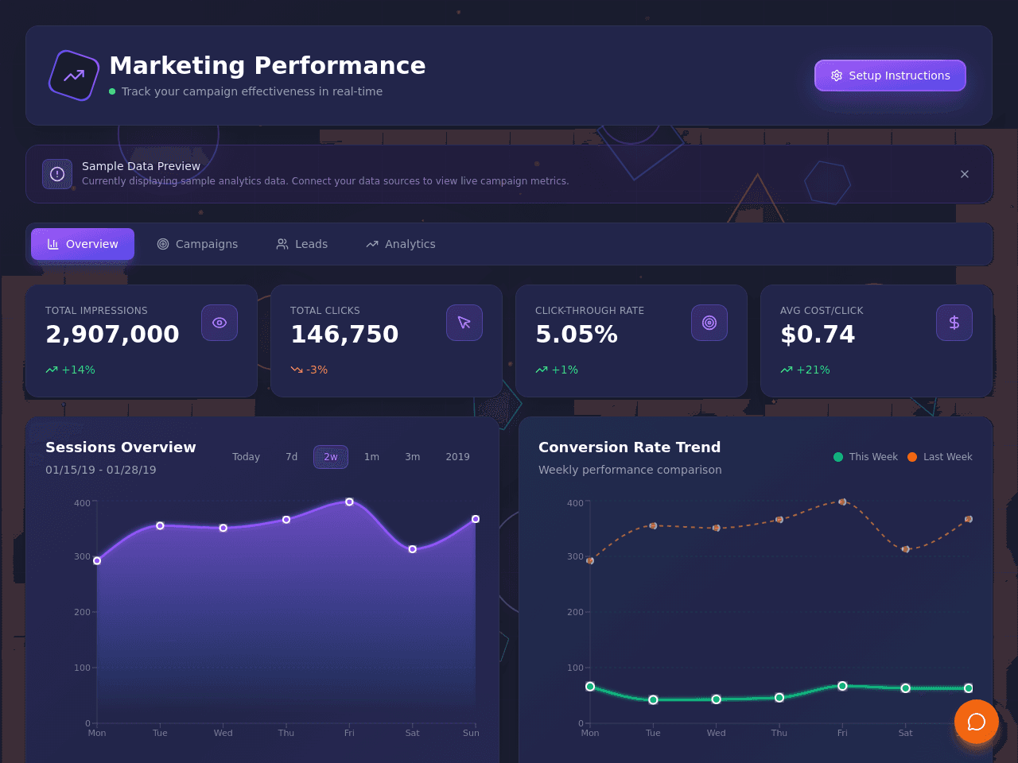Click the Sessions Overview heading
The height and width of the screenshot is (763, 1018).
[121, 447]
